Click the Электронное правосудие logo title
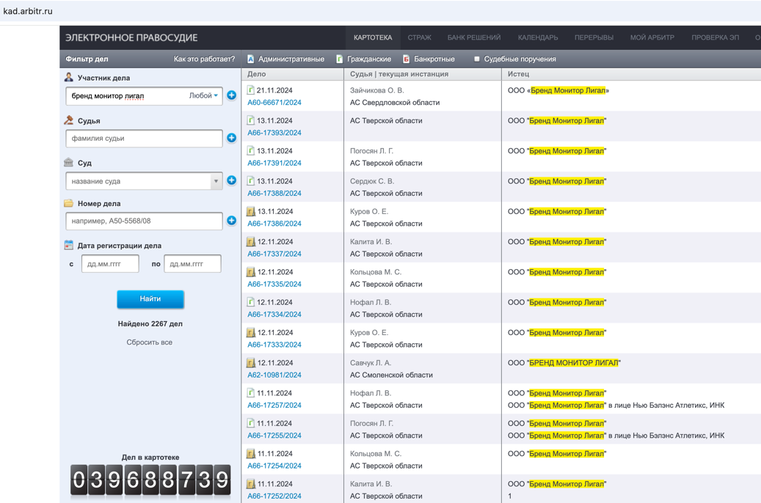The height and width of the screenshot is (503, 761). (x=131, y=38)
